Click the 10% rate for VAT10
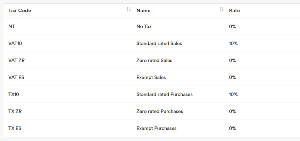 (x=233, y=44)
